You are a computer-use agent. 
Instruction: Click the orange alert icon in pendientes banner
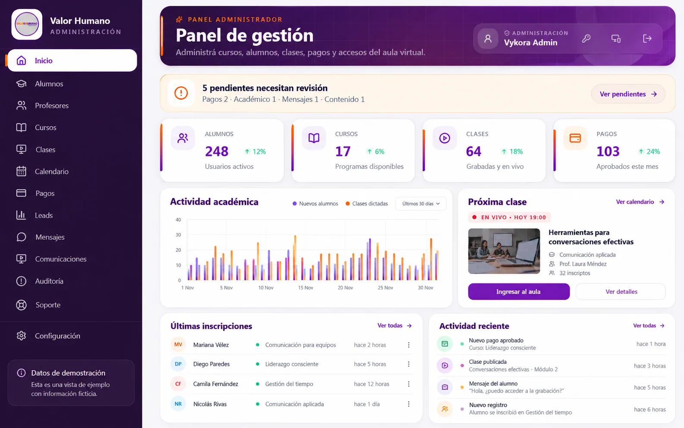[181, 93]
